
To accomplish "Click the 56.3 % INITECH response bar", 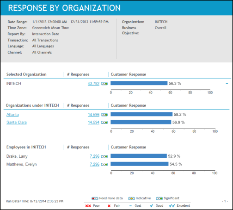I will tap(139, 83).
